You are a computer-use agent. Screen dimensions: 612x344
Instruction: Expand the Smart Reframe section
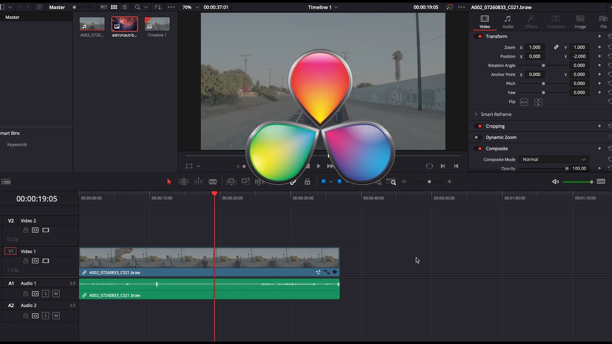[x=476, y=114]
